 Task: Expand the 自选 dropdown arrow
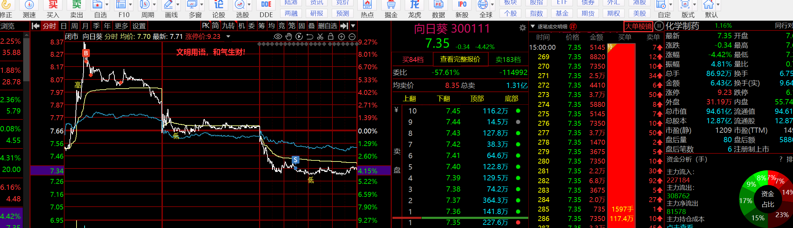click(x=107, y=5)
